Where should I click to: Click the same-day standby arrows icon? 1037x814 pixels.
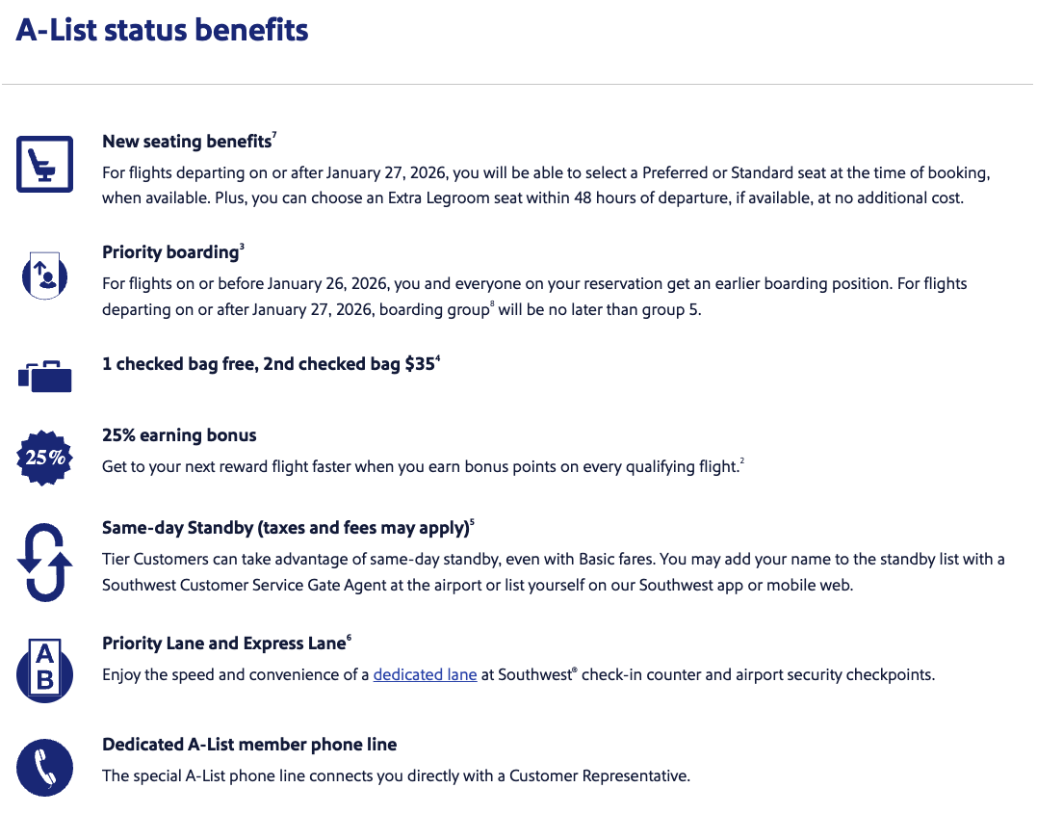pyautogui.click(x=44, y=563)
